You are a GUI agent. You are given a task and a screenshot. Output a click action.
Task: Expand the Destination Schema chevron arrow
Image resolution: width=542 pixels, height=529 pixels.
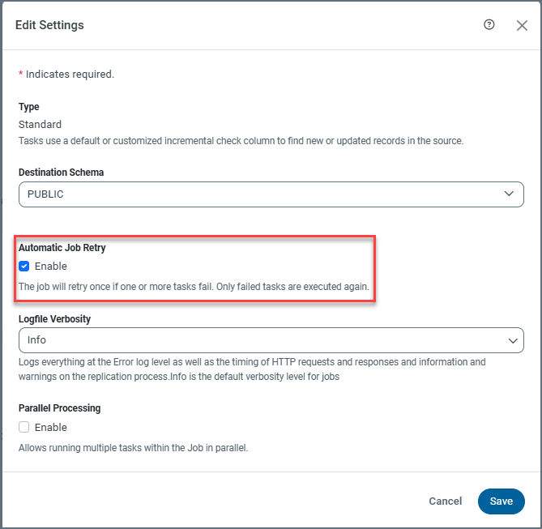[509, 194]
